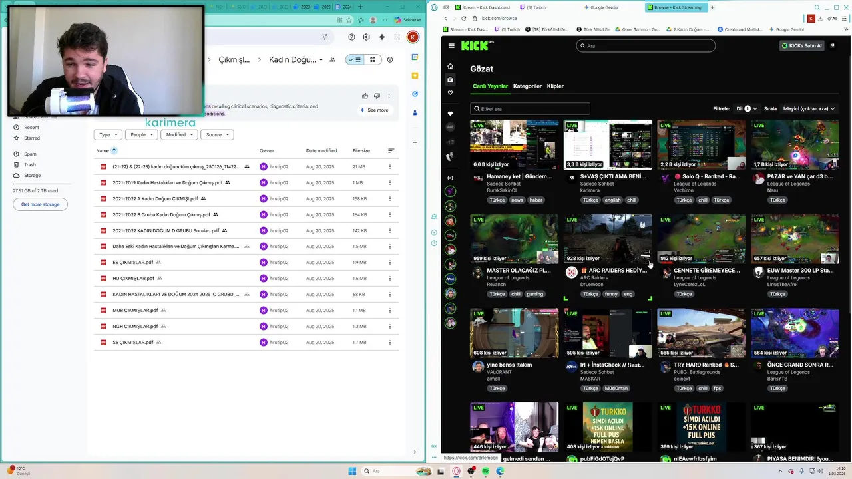This screenshot has width=852, height=479.
Task: Open Contacts side panel icon in Drive
Action: [415, 112]
